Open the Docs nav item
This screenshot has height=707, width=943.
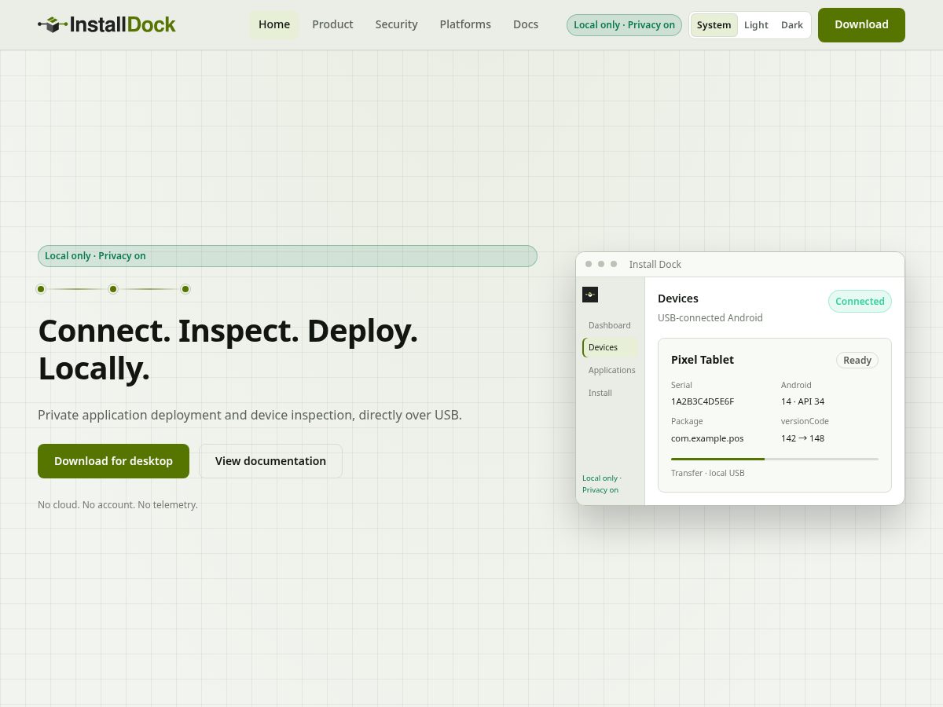pos(526,24)
